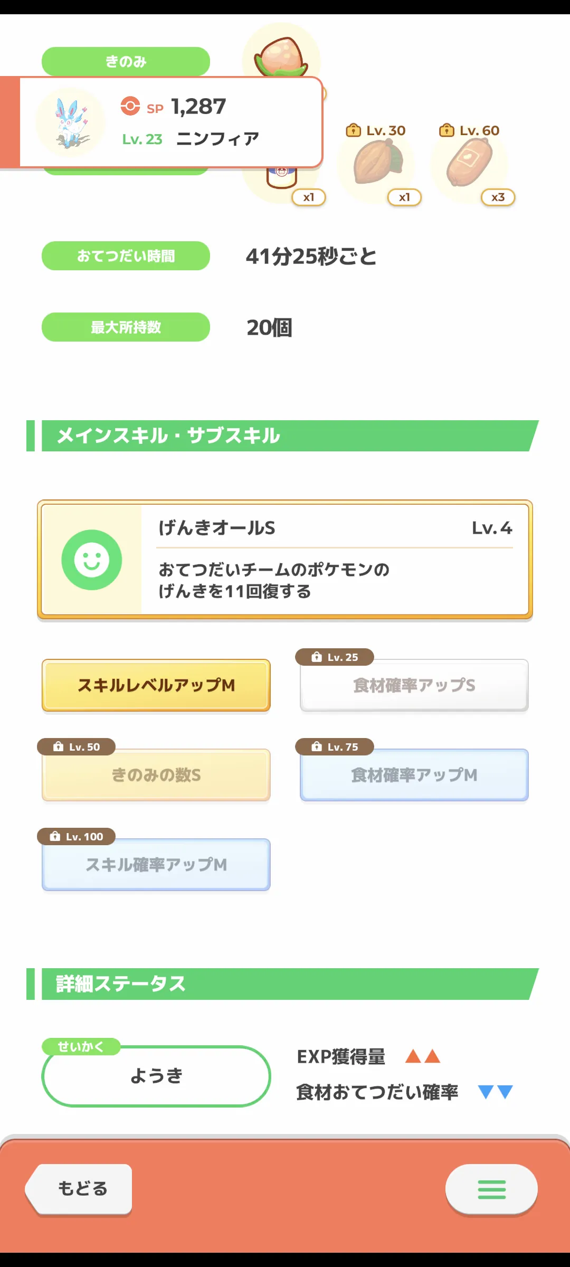This screenshot has height=1267, width=570.
Task: Tap the EXP獲得量 orange up arrows
Action: click(x=422, y=1056)
